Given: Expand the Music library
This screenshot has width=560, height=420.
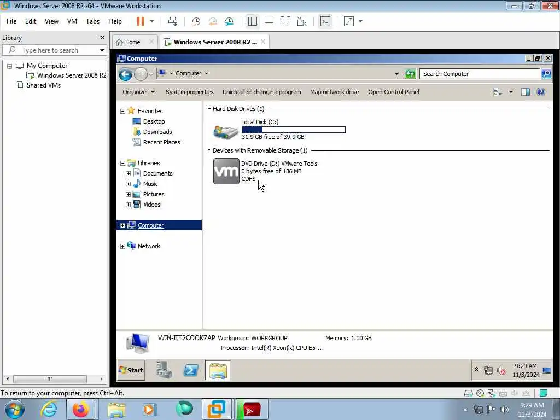Looking at the screenshot, I should coord(128,184).
